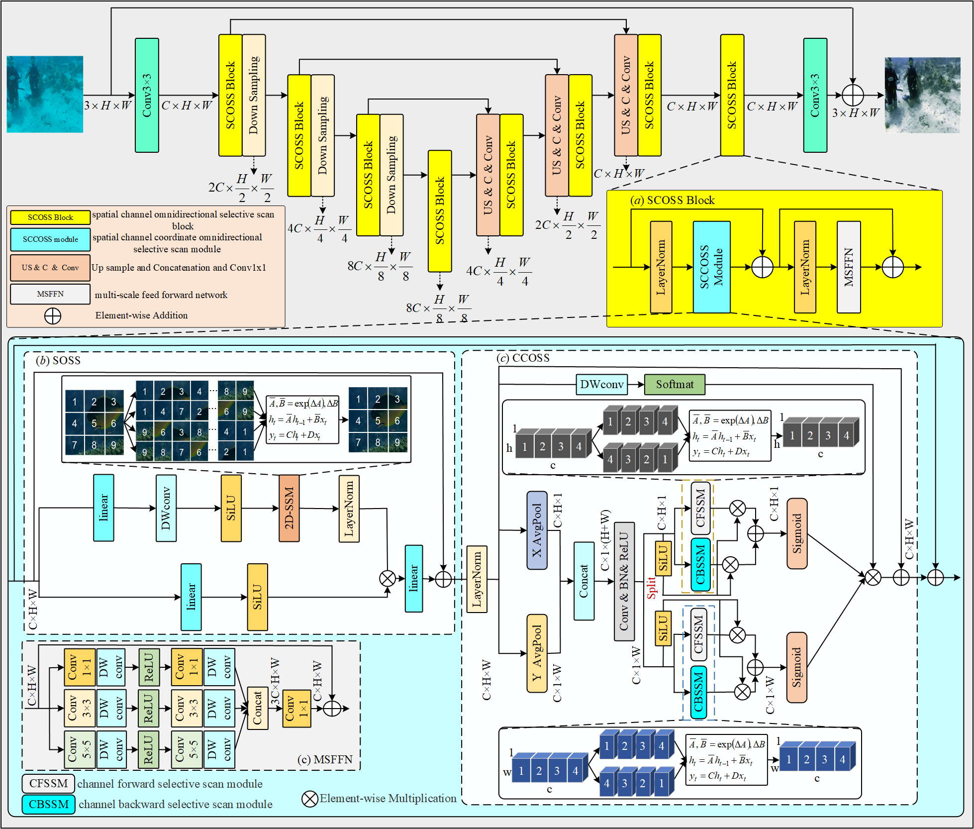Click the enhanced output image on right
974x829 pixels.
point(922,95)
